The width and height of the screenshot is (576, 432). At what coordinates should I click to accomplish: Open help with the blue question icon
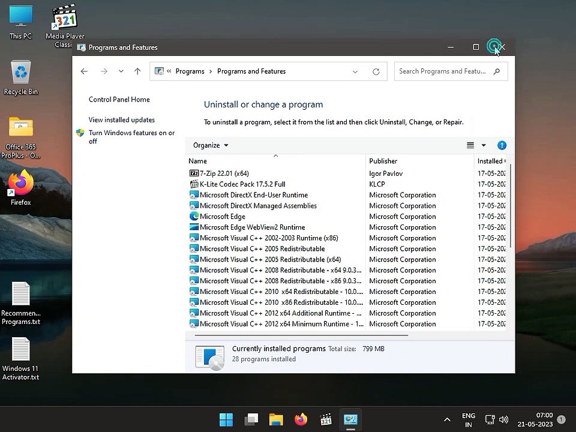click(502, 145)
